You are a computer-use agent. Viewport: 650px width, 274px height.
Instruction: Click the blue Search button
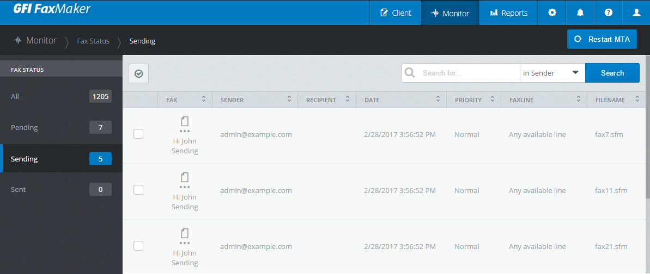[x=612, y=73]
